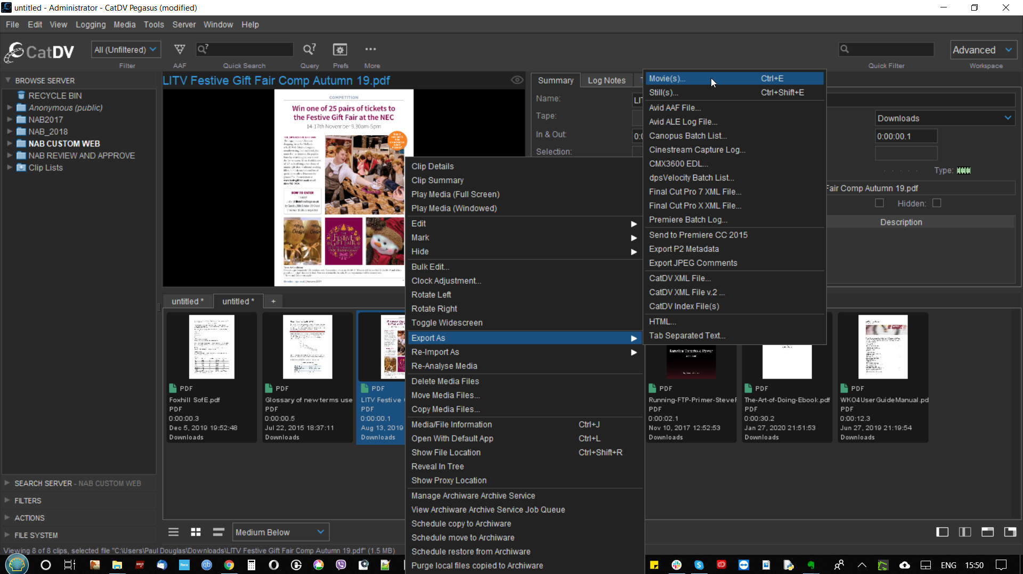The width and height of the screenshot is (1023, 574).
Task: Expand the NAB2017 tree folder
Action: point(9,119)
